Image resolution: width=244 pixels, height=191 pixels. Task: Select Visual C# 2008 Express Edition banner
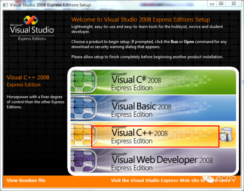[153, 82]
